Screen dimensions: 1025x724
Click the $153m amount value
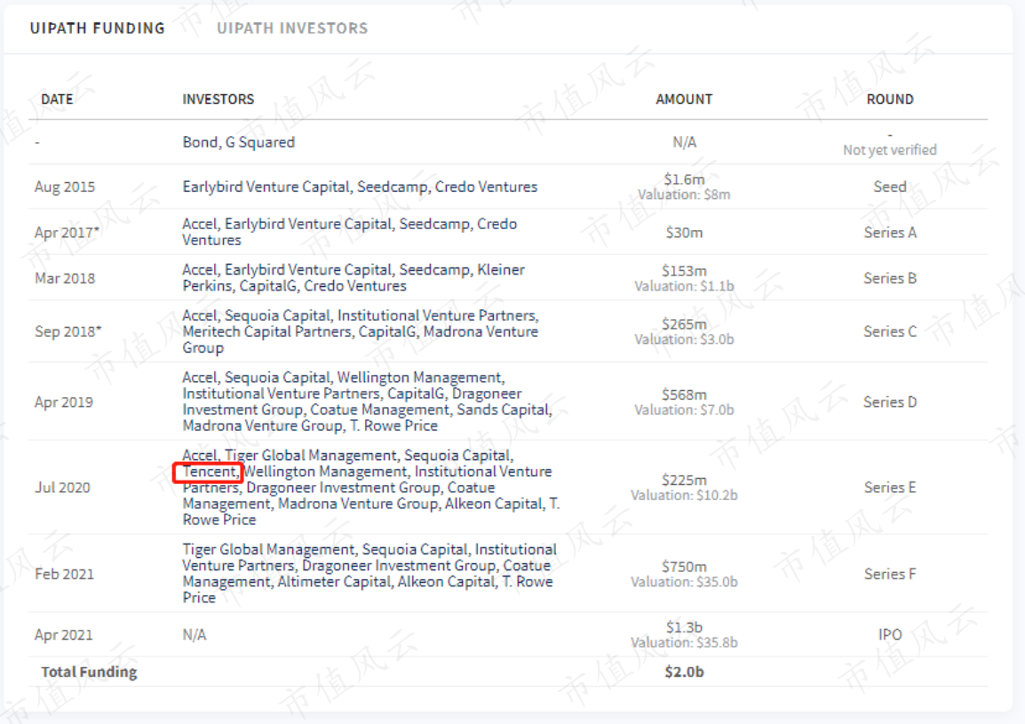[684, 271]
